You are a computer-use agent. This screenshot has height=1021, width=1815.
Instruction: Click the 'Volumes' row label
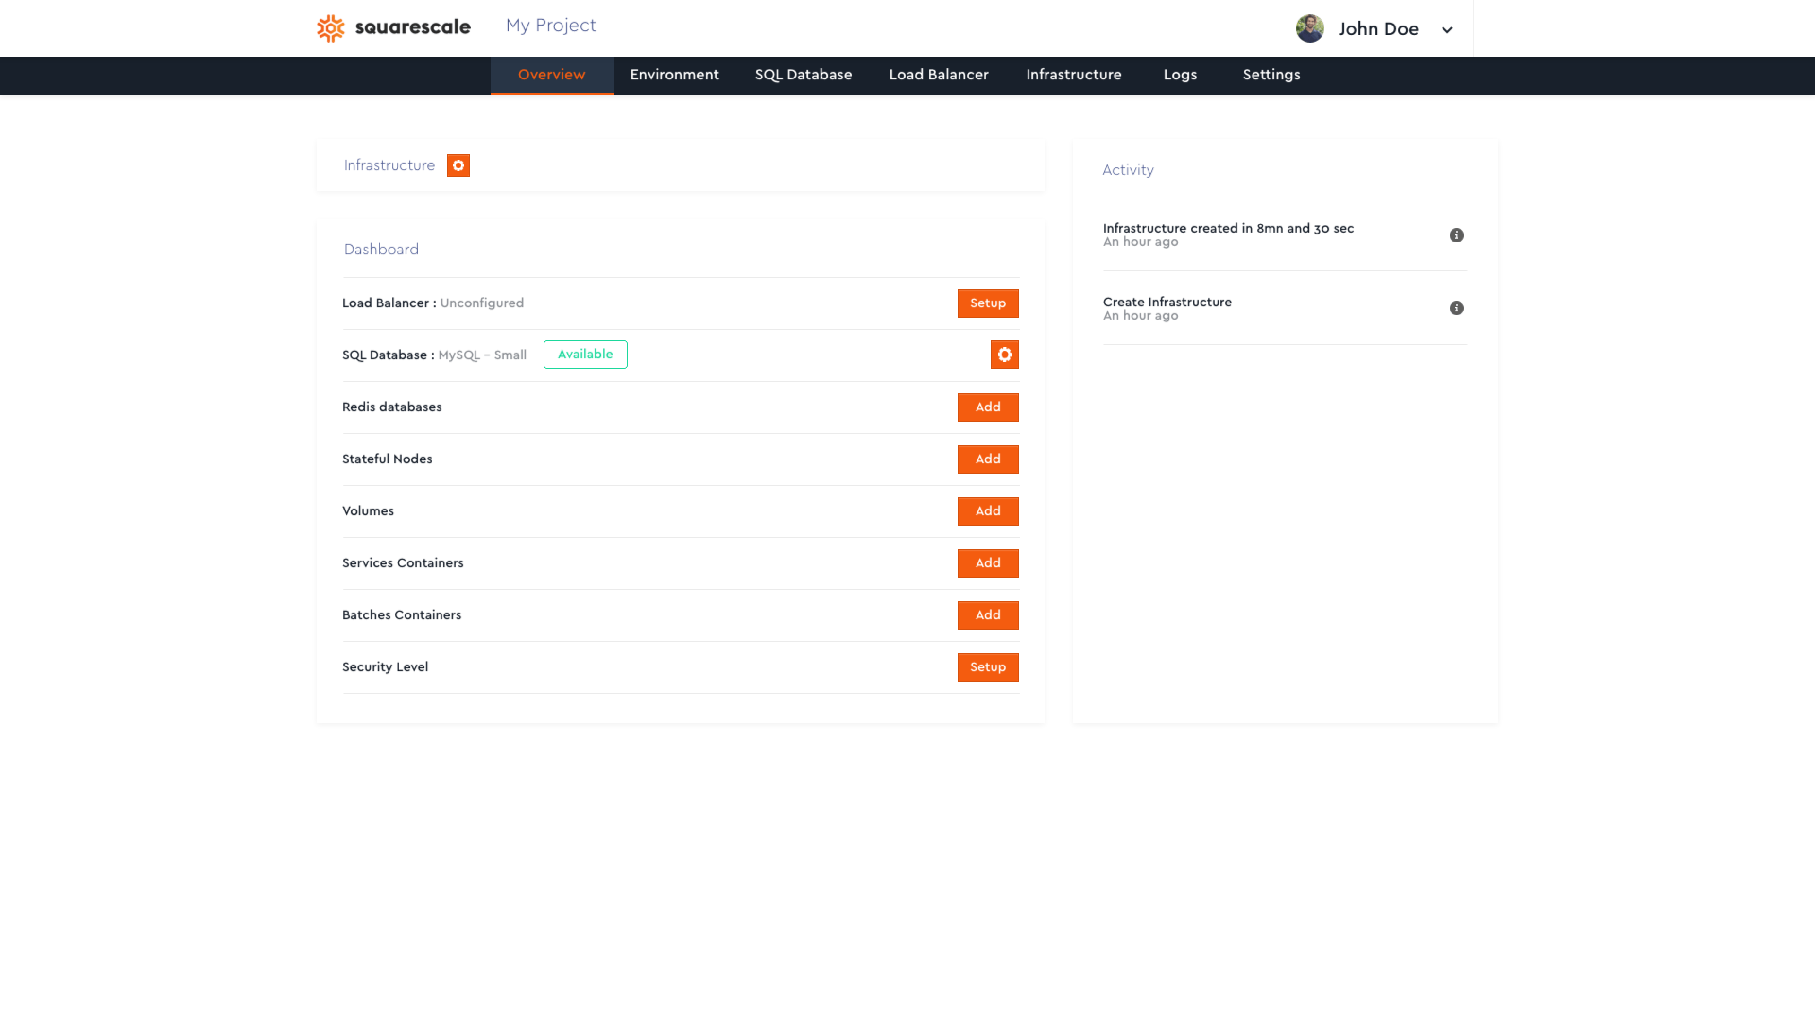tap(368, 511)
